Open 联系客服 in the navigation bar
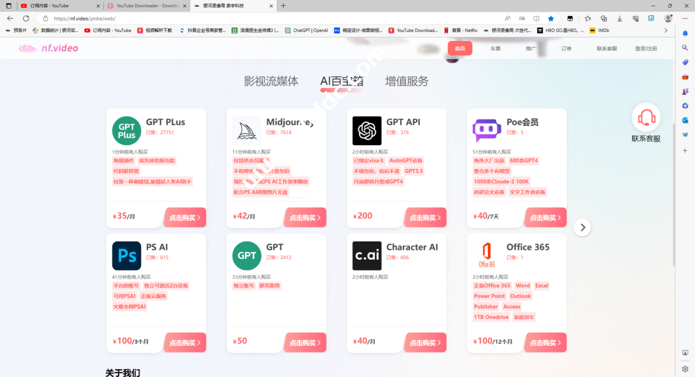This screenshot has height=377, width=695. (x=607, y=49)
